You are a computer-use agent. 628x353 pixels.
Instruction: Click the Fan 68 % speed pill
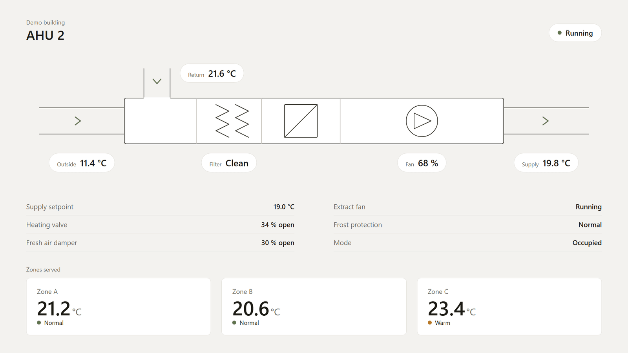(x=422, y=163)
